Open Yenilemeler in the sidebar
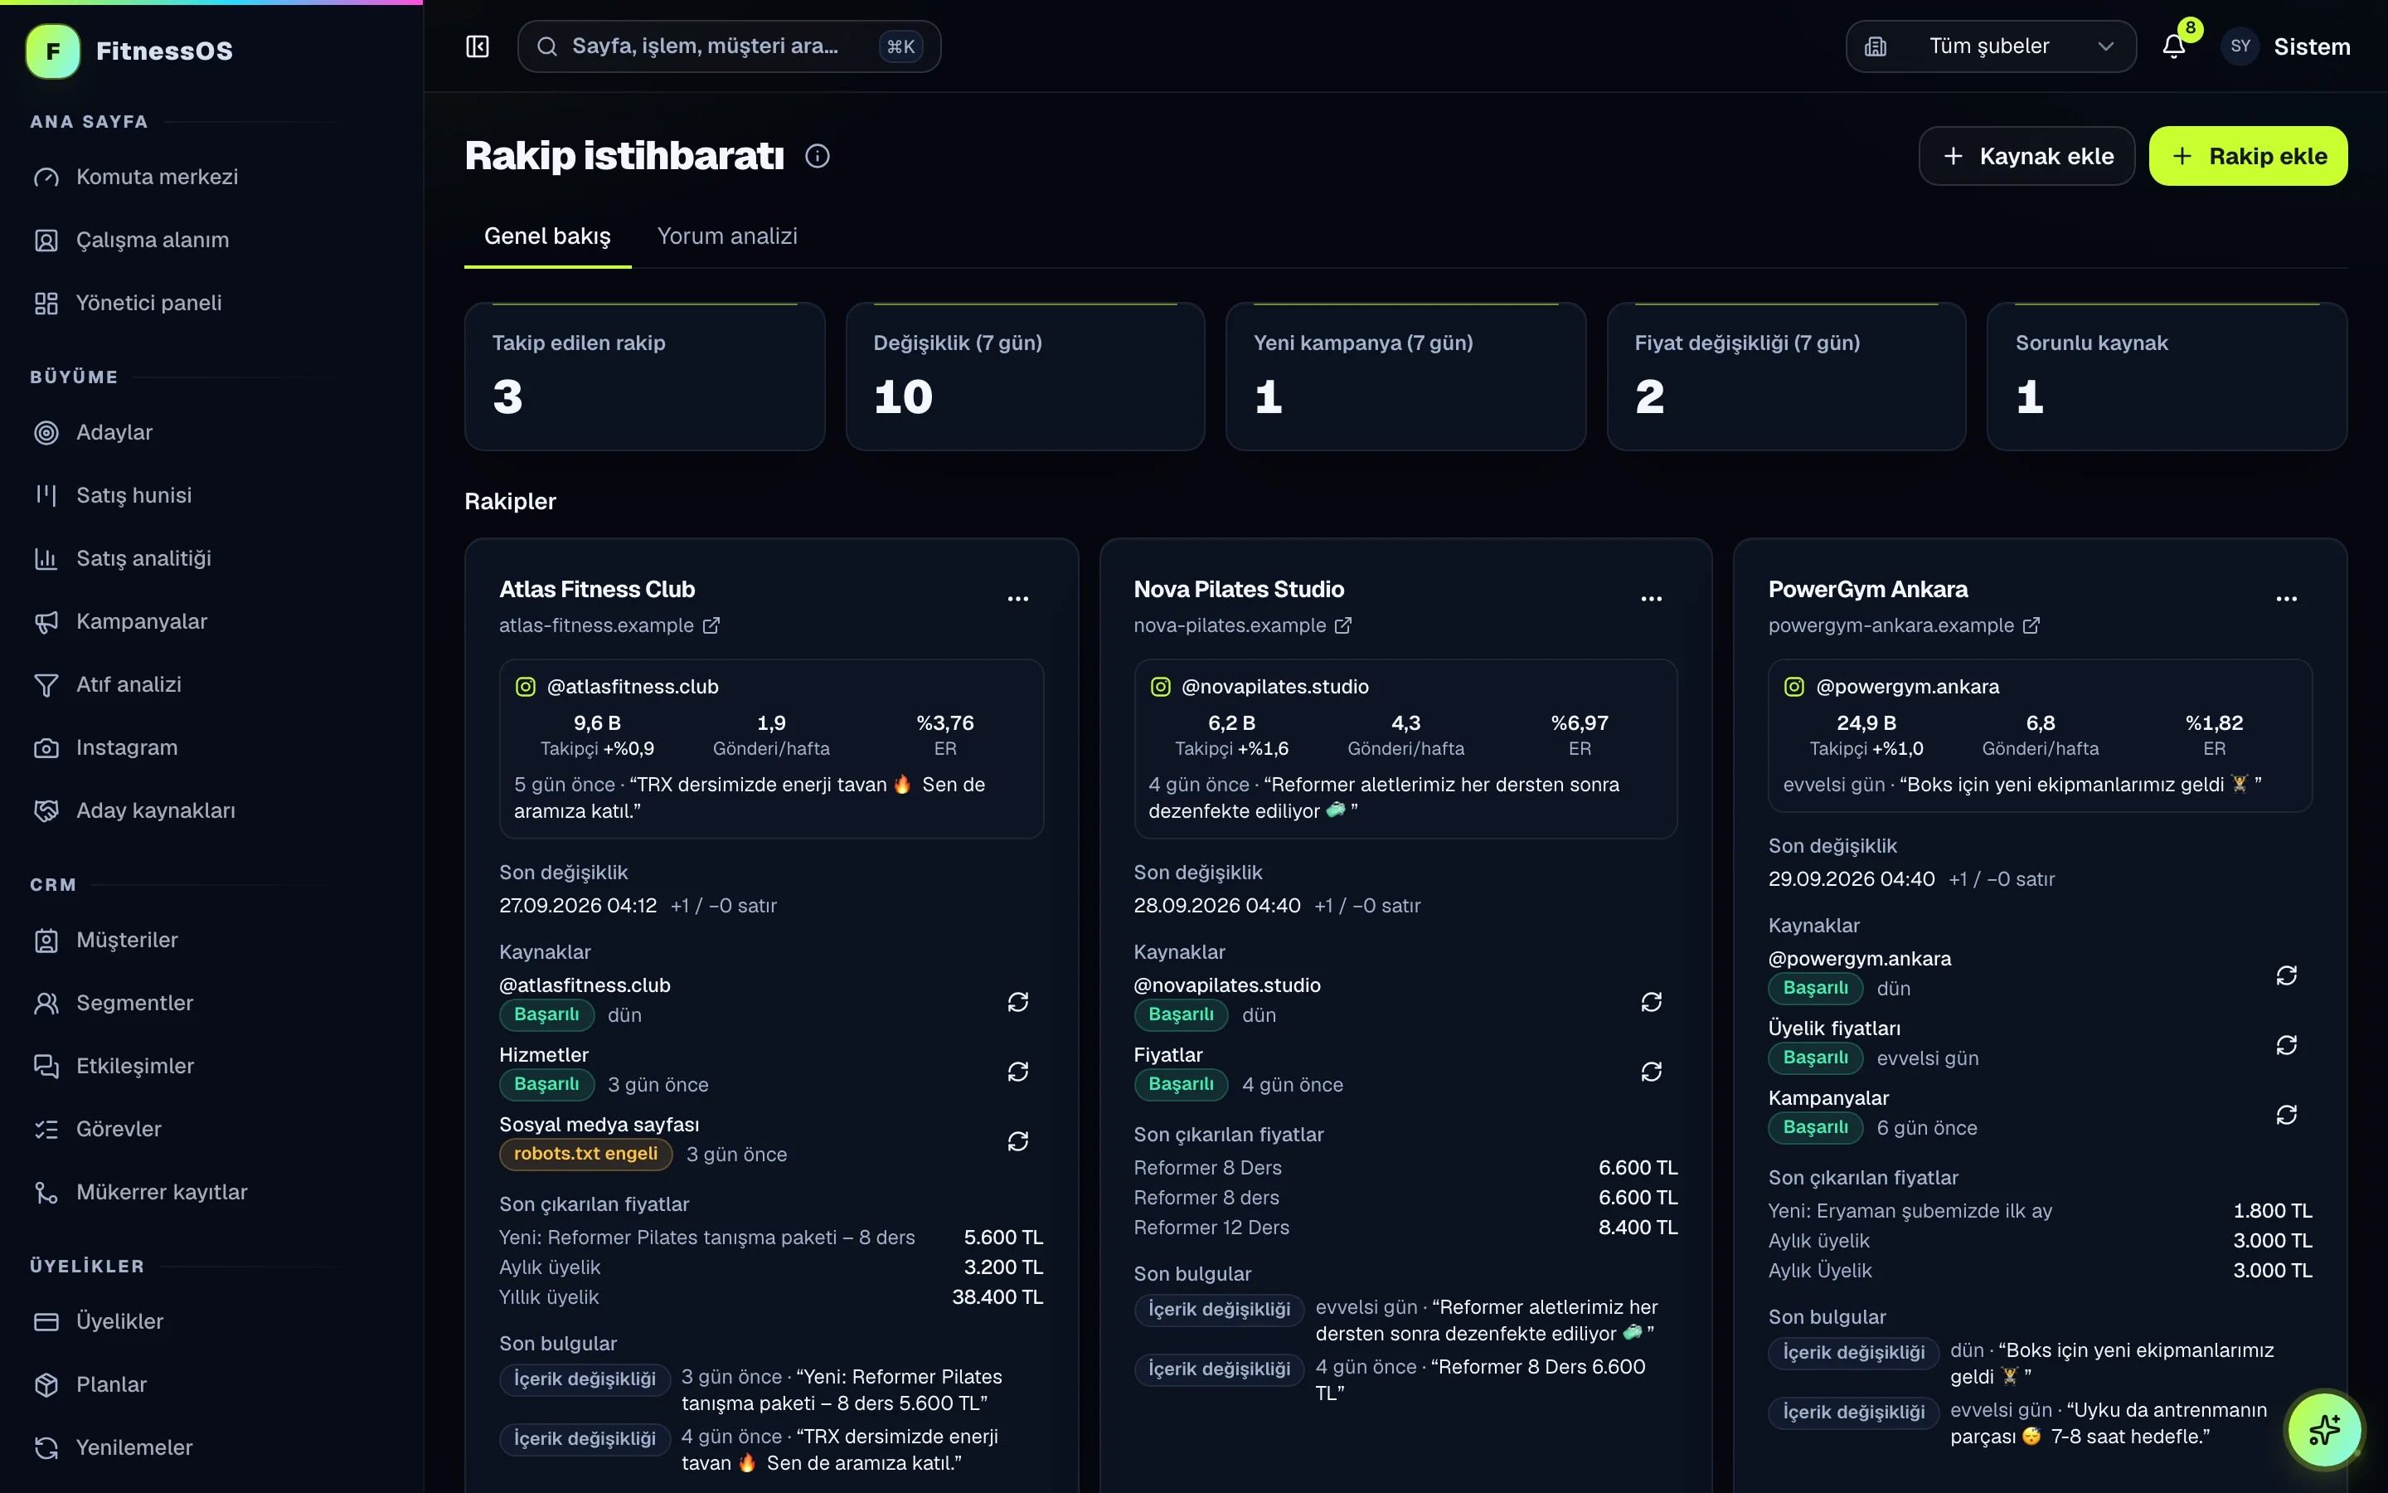The image size is (2388, 1493). [x=134, y=1447]
